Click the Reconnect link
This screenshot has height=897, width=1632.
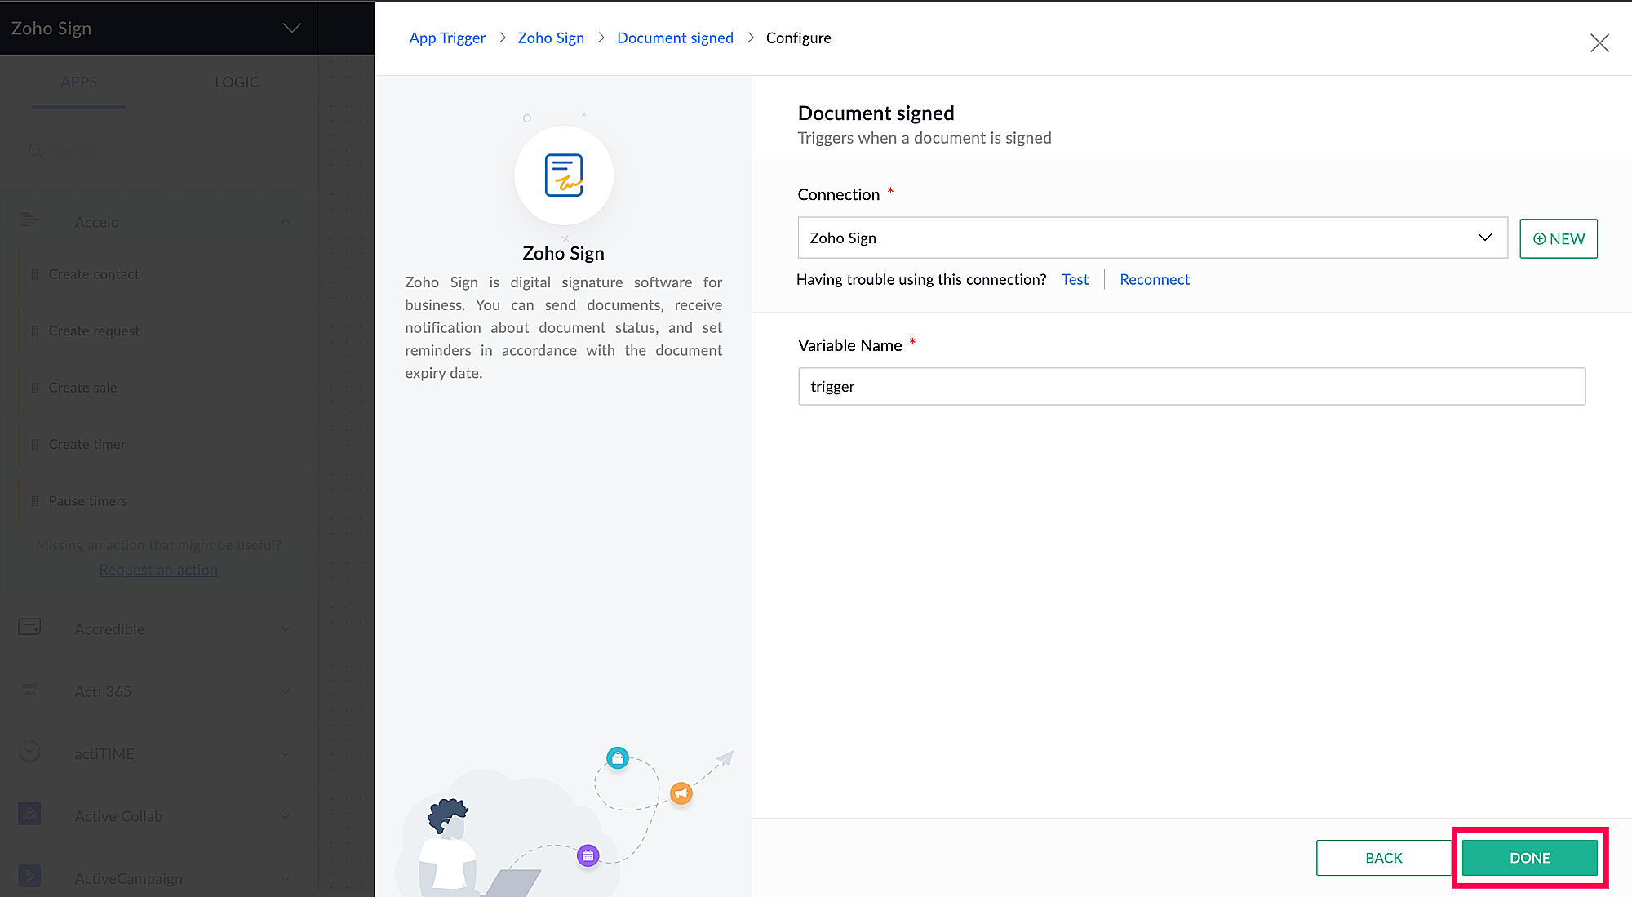pyautogui.click(x=1154, y=279)
